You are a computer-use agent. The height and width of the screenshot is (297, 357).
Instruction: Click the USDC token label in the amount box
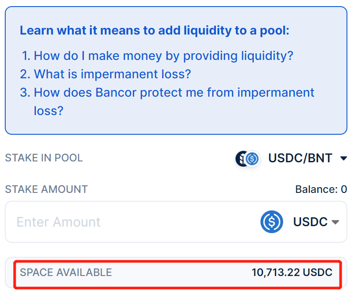(x=310, y=222)
